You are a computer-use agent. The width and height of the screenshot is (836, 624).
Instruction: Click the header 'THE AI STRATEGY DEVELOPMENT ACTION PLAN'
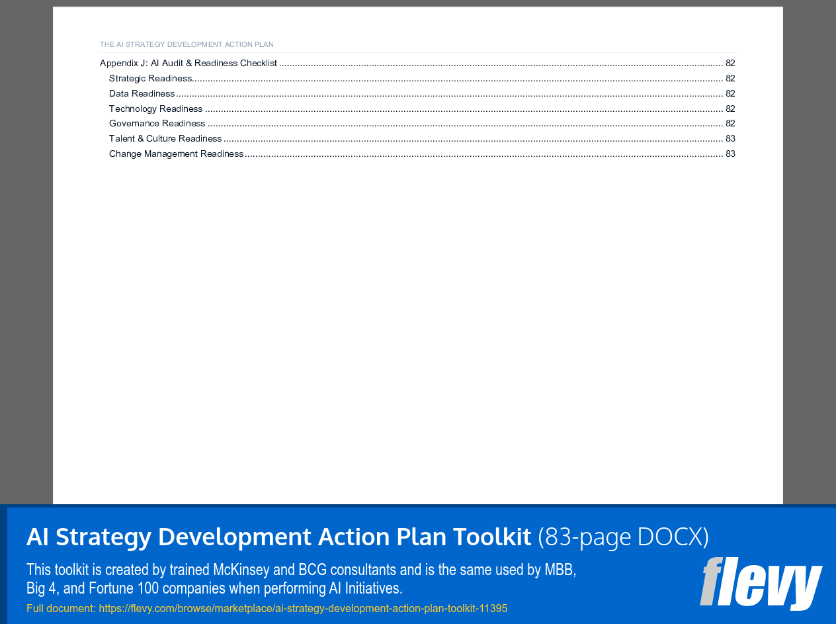click(186, 44)
